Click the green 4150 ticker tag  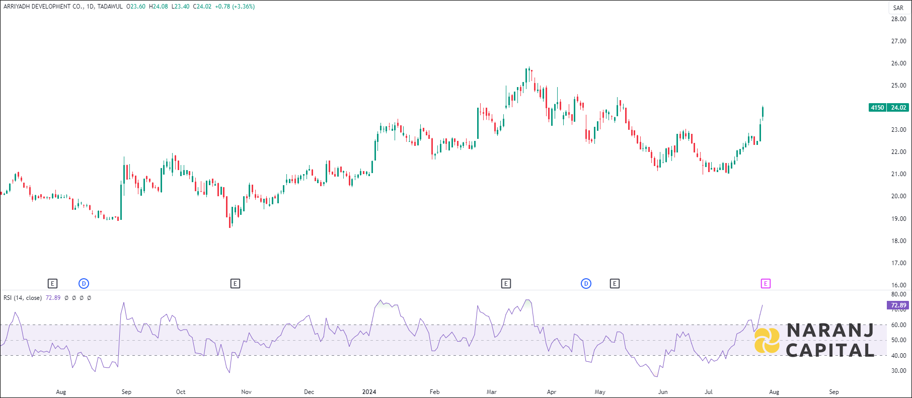(878, 108)
